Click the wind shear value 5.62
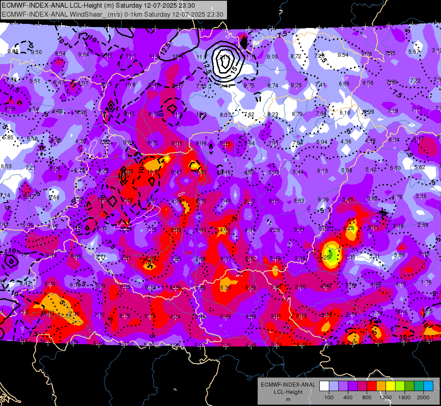Viewport: 441px width, 406px height. [x=420, y=167]
